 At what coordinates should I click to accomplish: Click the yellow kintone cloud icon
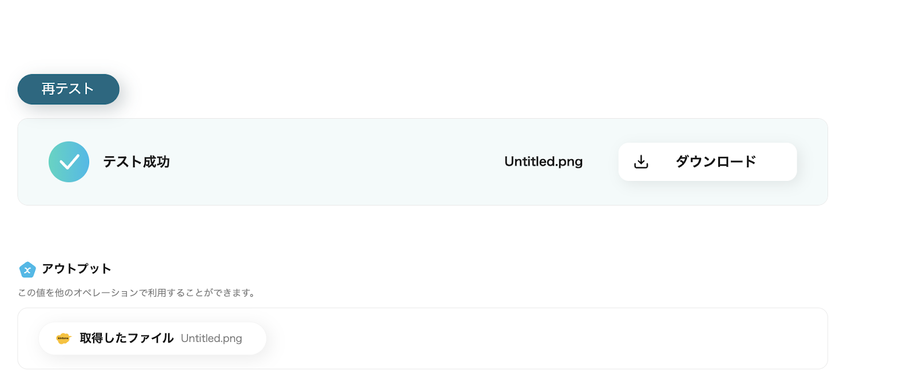pyautogui.click(x=63, y=338)
